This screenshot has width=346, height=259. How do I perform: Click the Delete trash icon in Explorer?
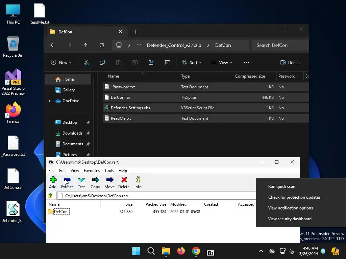click(x=167, y=62)
